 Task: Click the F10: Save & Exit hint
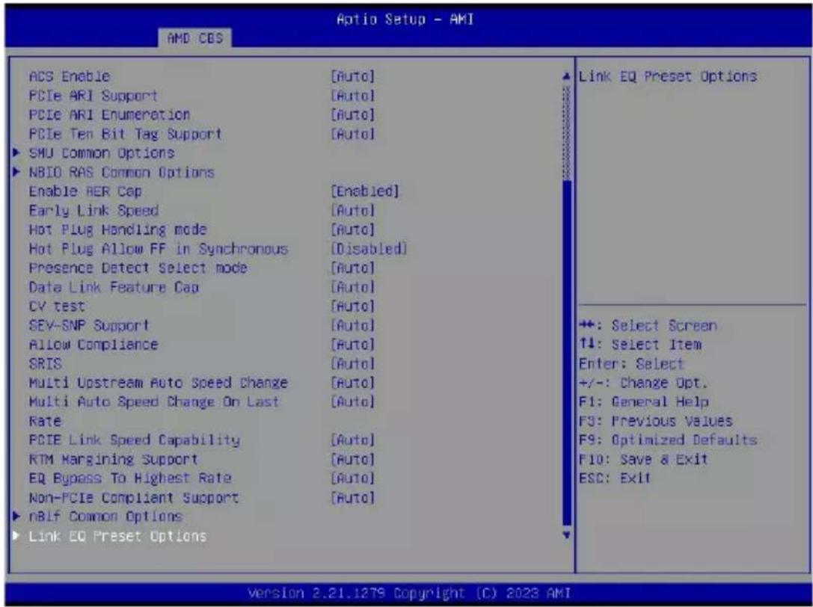coord(643,459)
